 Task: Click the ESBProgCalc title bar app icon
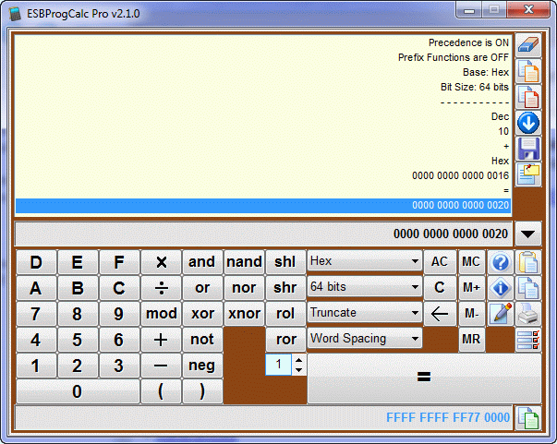[x=15, y=14]
